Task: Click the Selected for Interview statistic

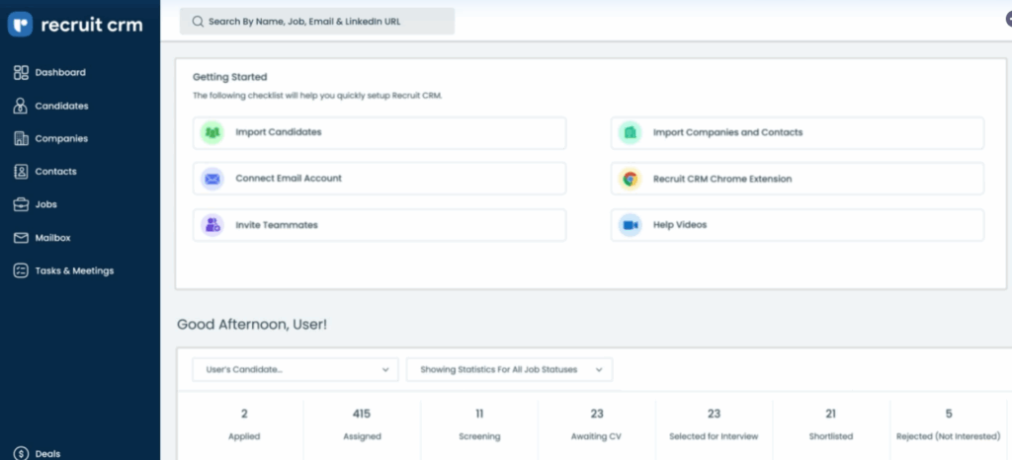Action: click(x=714, y=424)
